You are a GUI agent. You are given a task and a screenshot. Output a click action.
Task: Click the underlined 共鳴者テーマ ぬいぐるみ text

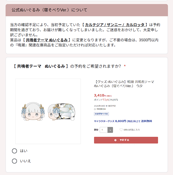coord(47,40)
